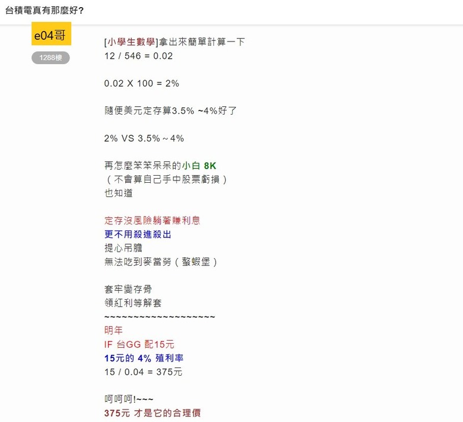The image size is (463, 422).
Task: Click the red 定存沒風險躺著賺利息 line
Action: tap(153, 221)
